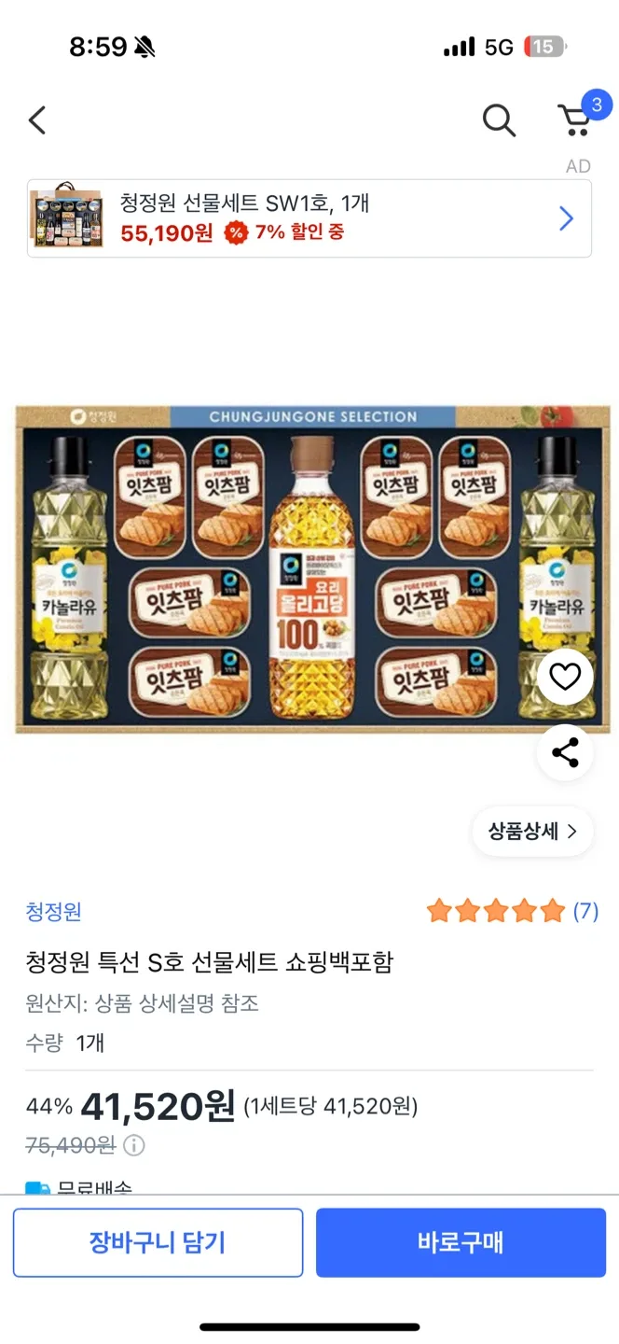
Task: Tap the ad gift set thumbnail
Action: click(x=67, y=218)
